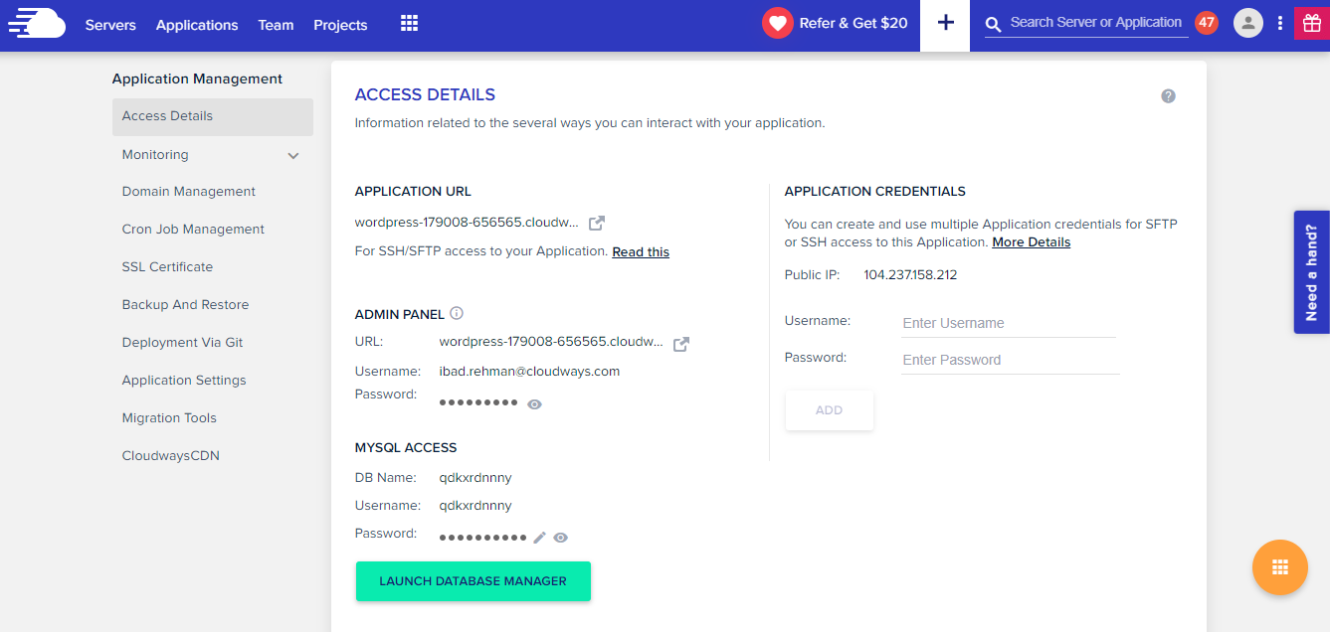Viewport: 1330px width, 632px height.
Task: Open Application Settings
Action: click(x=184, y=381)
